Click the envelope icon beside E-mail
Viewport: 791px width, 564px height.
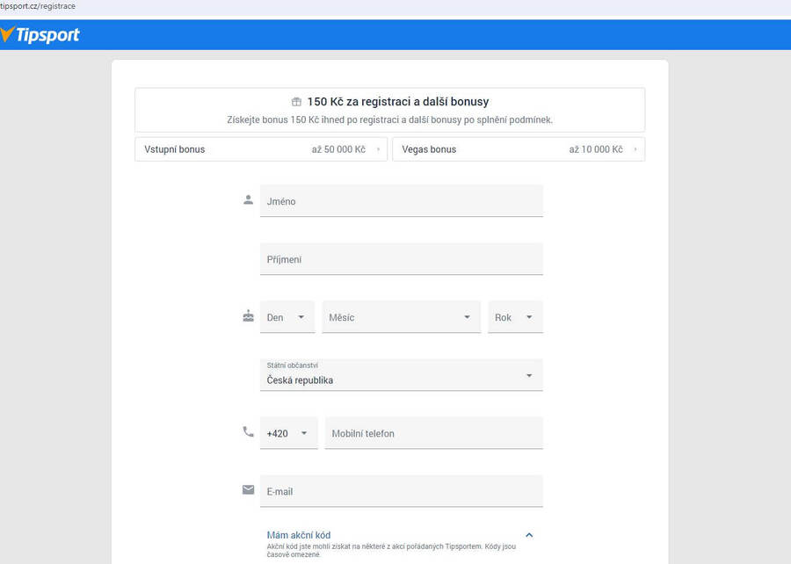pyautogui.click(x=248, y=490)
